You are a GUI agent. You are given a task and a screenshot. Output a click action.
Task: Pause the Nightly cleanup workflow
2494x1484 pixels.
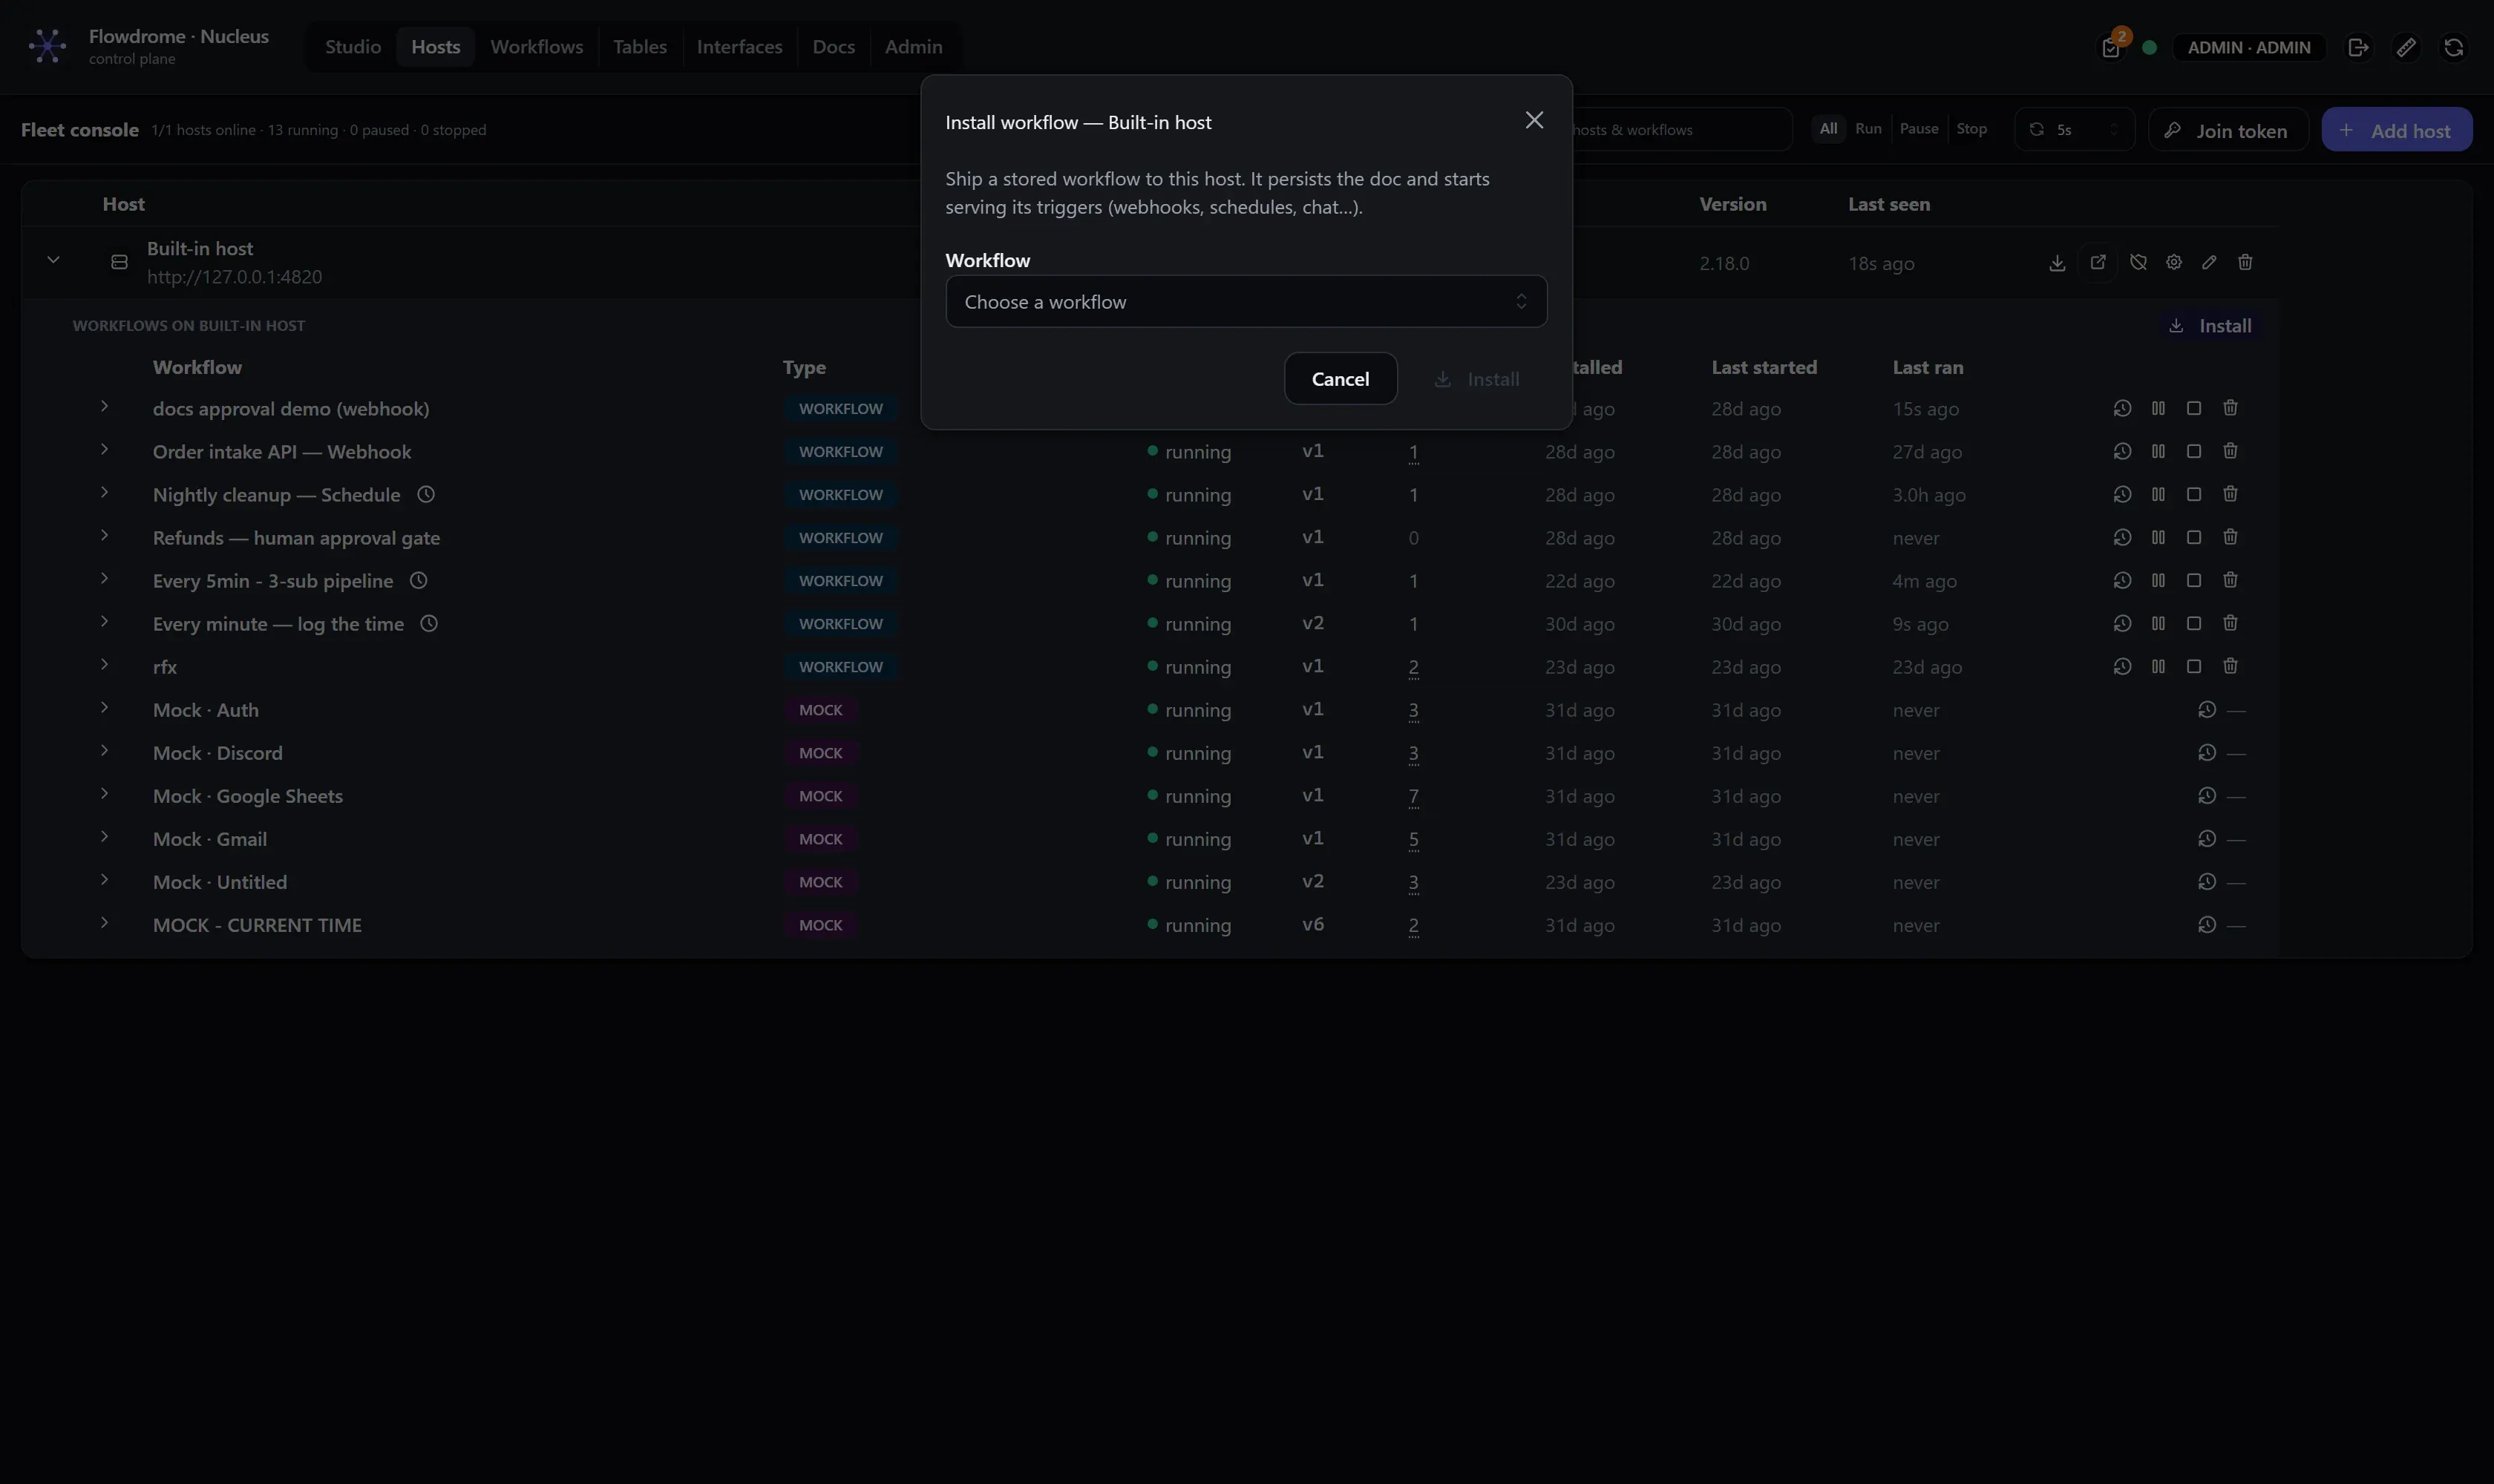(2158, 494)
